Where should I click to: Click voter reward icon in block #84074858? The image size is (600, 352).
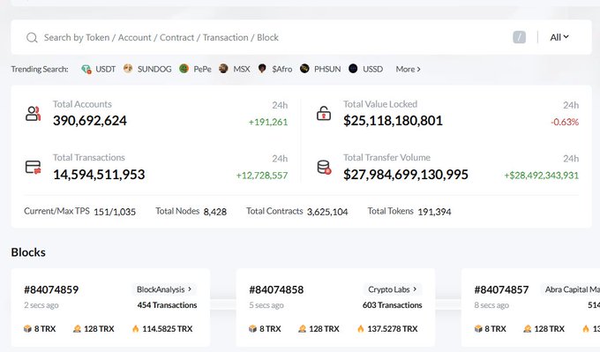tap(302, 329)
